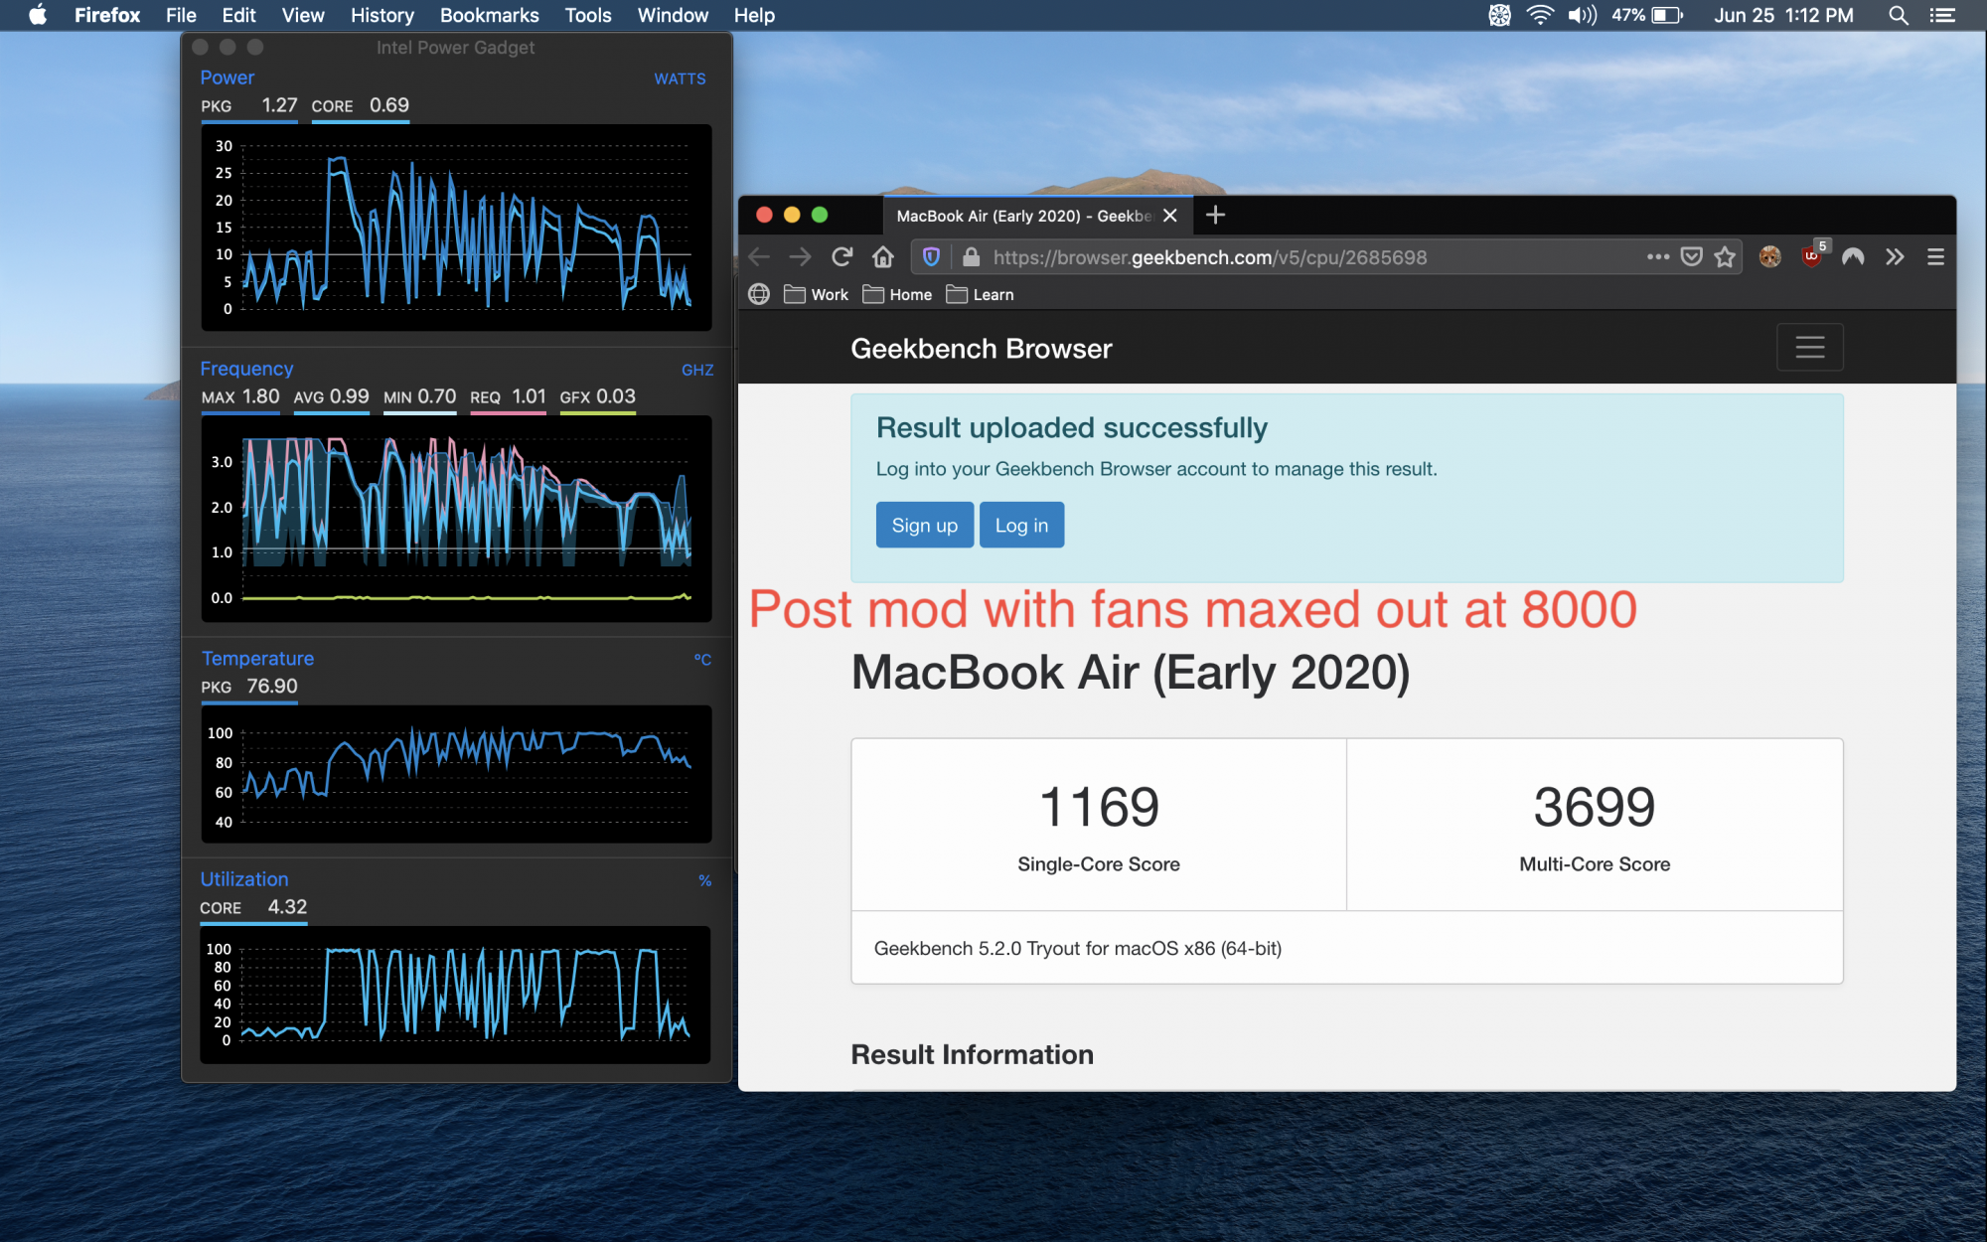The height and width of the screenshot is (1242, 1987).
Task: Open page actions three-dot menu
Action: tap(1657, 257)
